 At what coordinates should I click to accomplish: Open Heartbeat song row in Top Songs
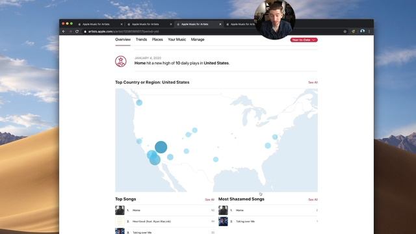point(164,221)
